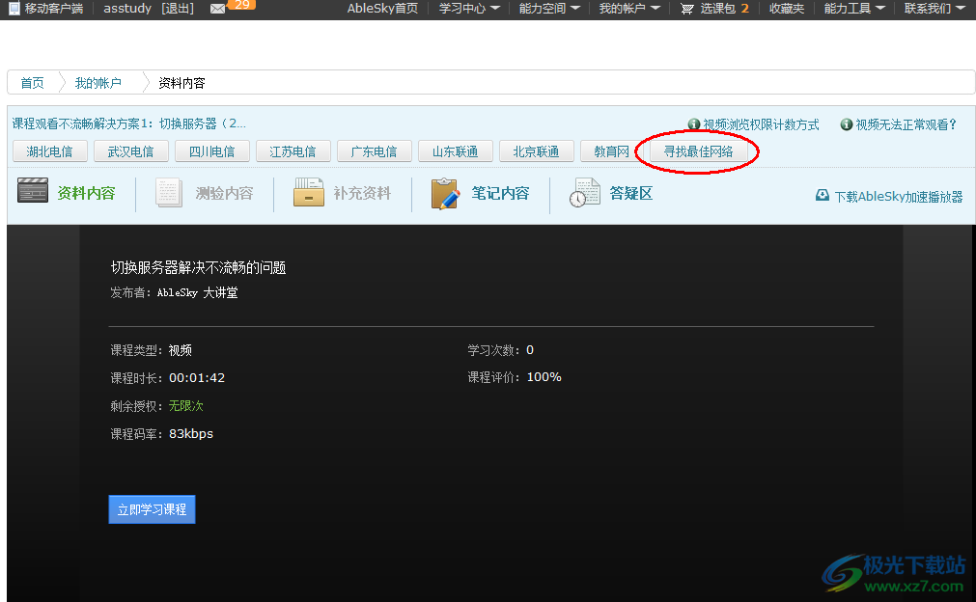The image size is (976, 602).
Task: Select the 山东联通 server button
Action: (455, 151)
